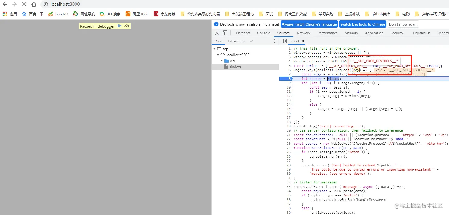Step over next function call
Screen dimensions: 449x215
click(127, 26)
